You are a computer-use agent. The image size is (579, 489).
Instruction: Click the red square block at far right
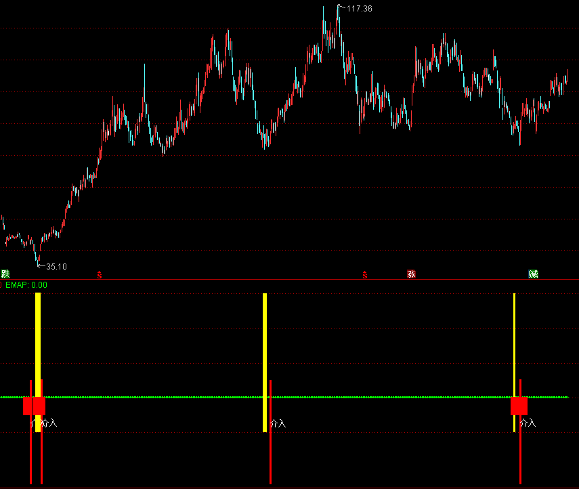coord(519,406)
